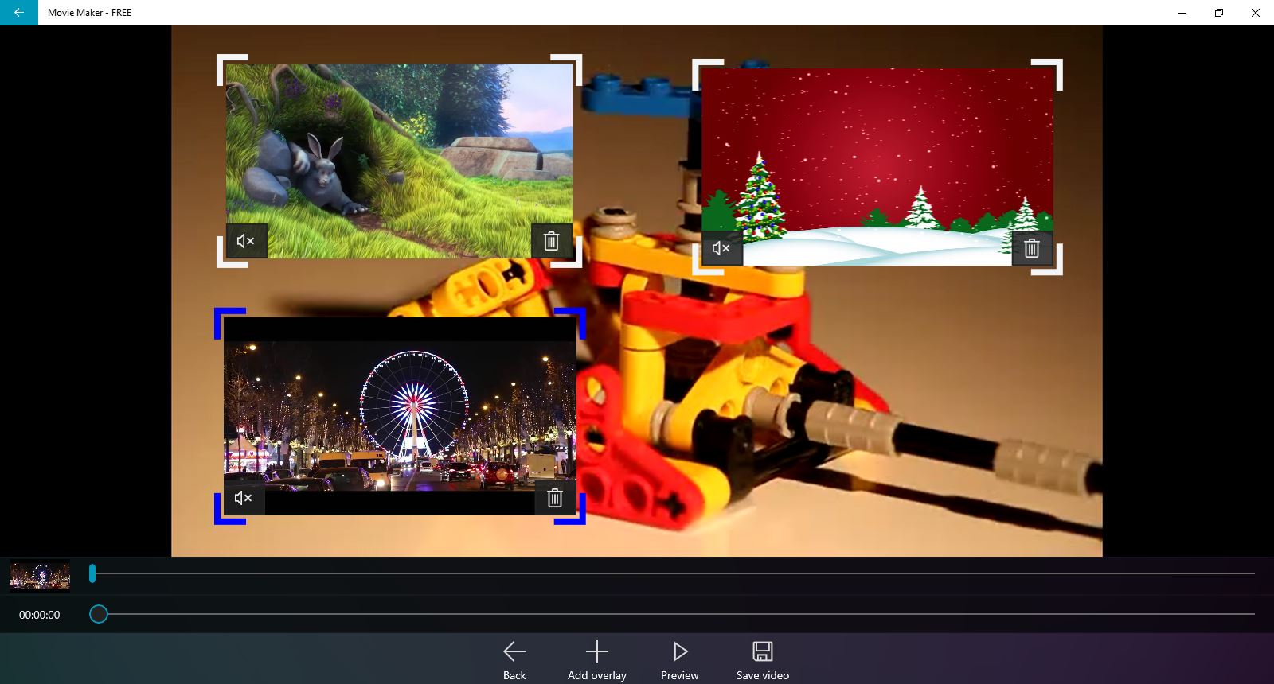Click bottom-right corner handle of Ferris wheel overlay
1274x684 pixels.
pos(570,509)
